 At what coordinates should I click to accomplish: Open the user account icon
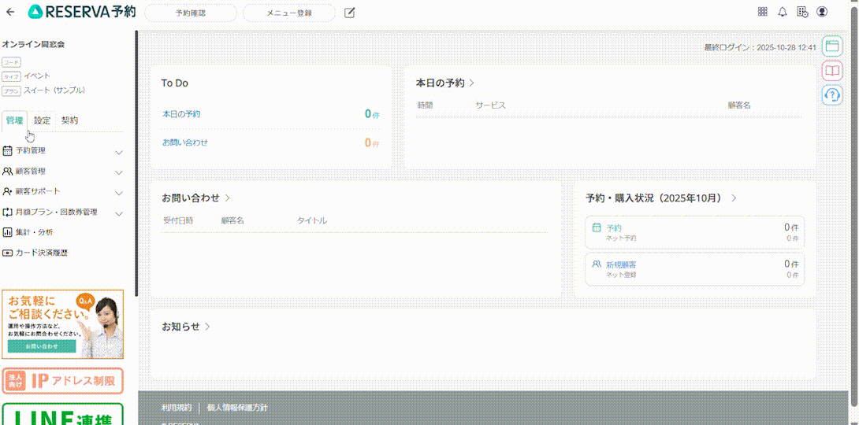tap(822, 12)
